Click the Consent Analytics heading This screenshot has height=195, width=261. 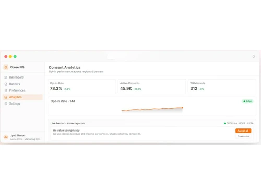[65, 67]
